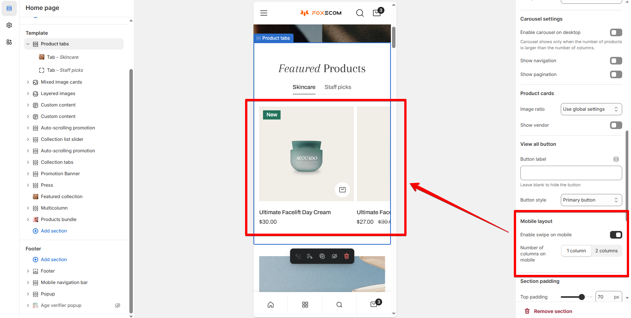Open theme settings gear in left rail

tap(9, 25)
